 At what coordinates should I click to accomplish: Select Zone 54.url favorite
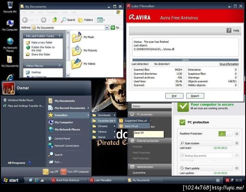tap(134, 126)
